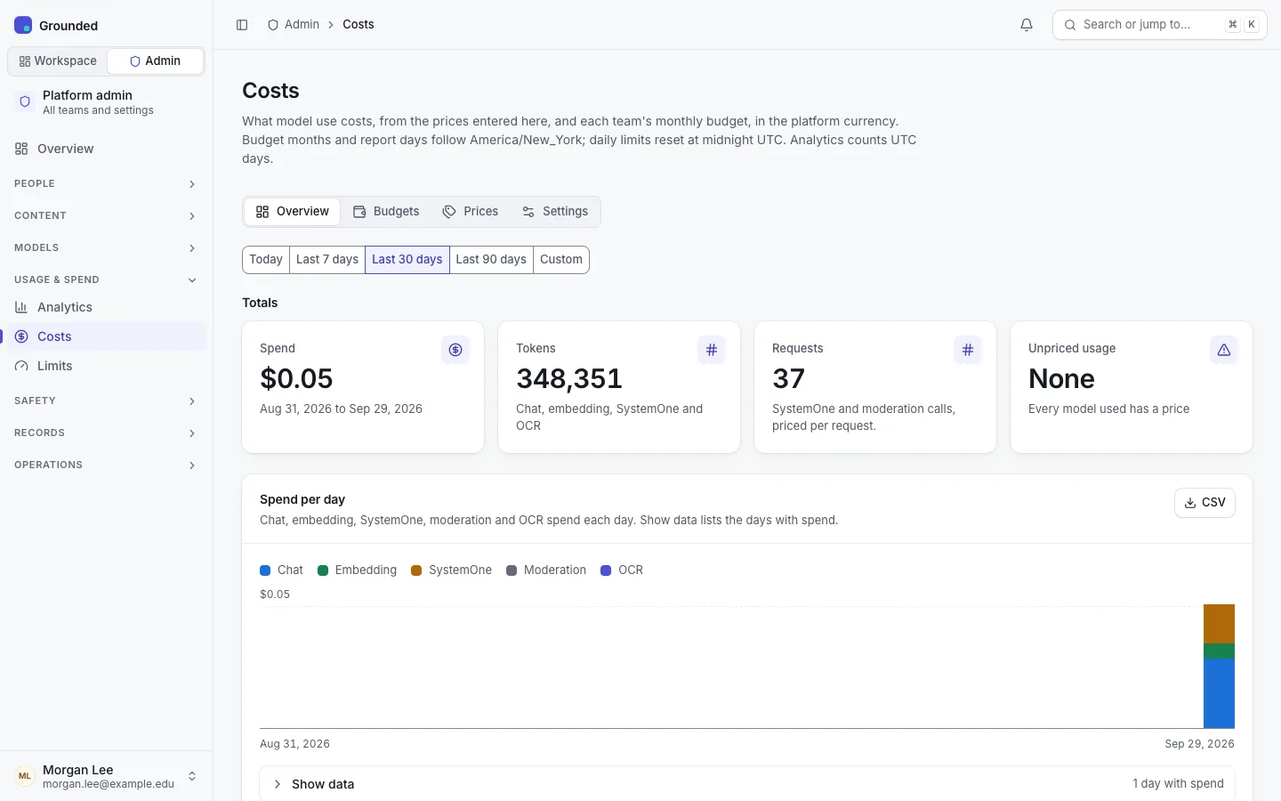1281x801 pixels.
Task: Expand the Operations section
Action: pyautogui.click(x=105, y=465)
